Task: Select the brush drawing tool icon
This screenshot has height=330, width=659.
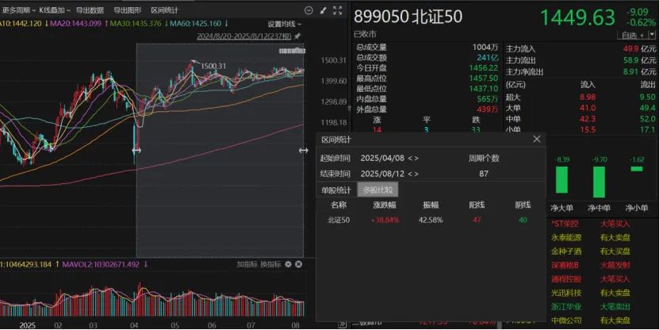Action: click(324, 10)
